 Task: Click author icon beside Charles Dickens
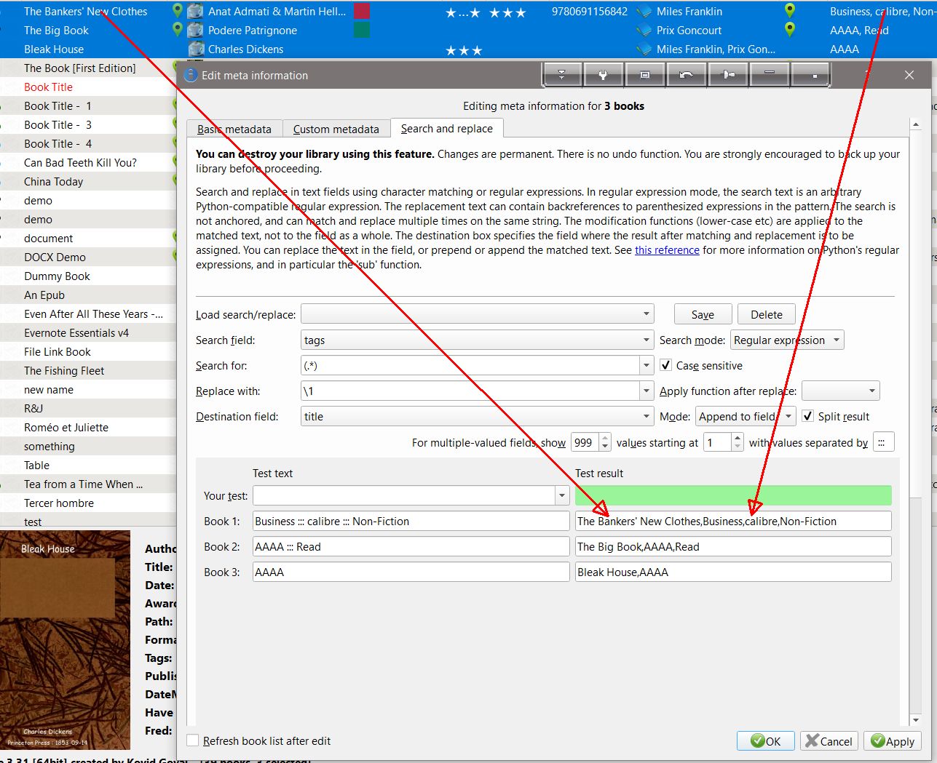coord(195,49)
